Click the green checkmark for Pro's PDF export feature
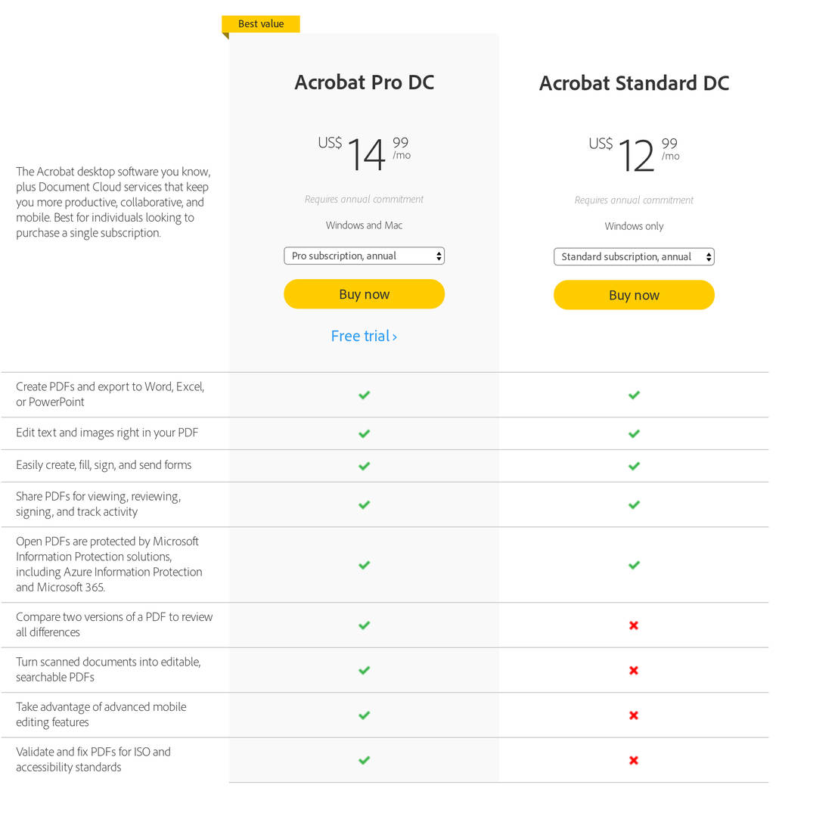Screen dimensions: 838x816 pyautogui.click(x=364, y=394)
